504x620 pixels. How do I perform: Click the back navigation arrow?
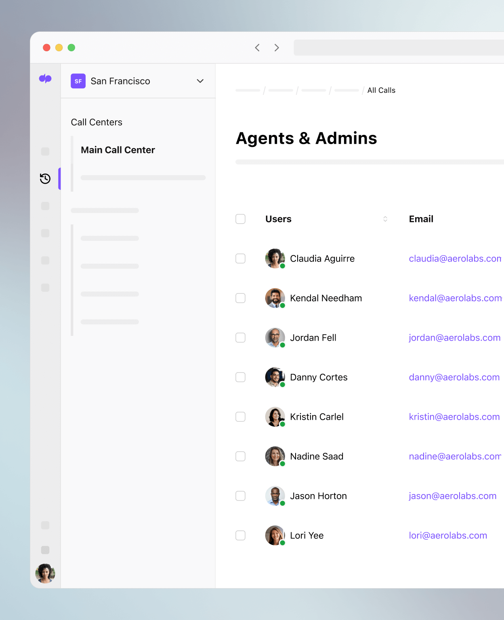point(257,48)
